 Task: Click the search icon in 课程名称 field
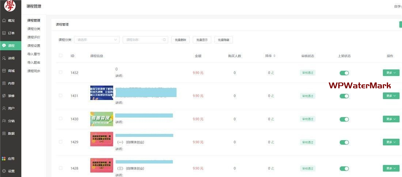click(164, 40)
